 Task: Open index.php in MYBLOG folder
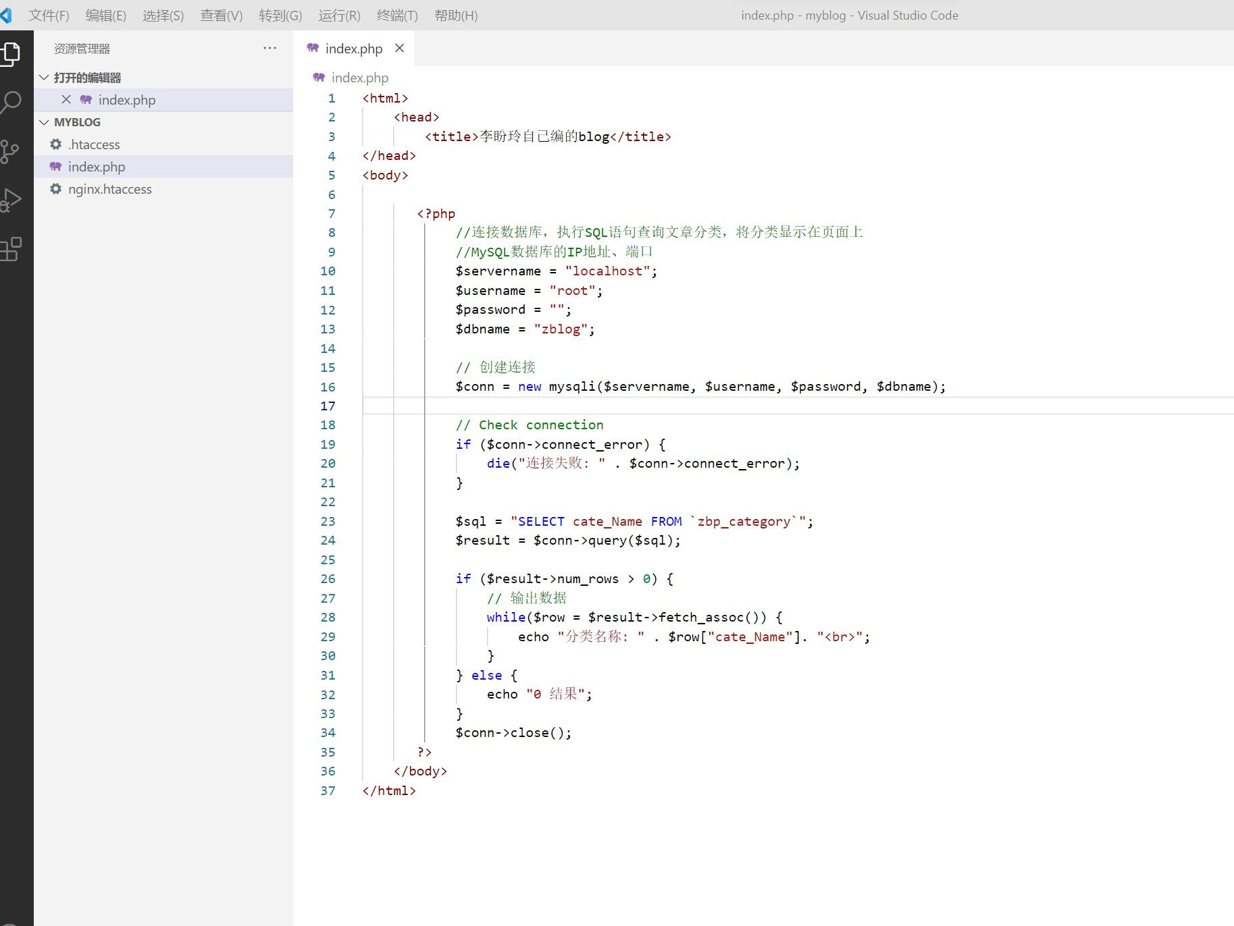(163, 166)
